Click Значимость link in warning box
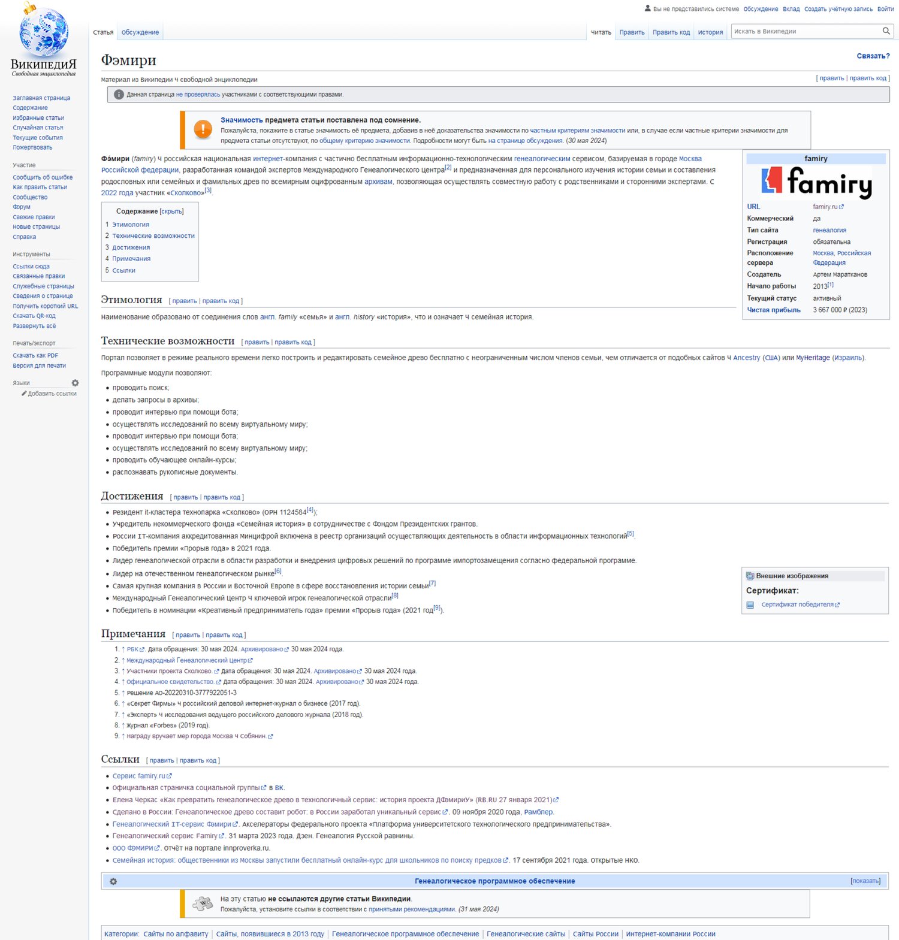 click(242, 120)
